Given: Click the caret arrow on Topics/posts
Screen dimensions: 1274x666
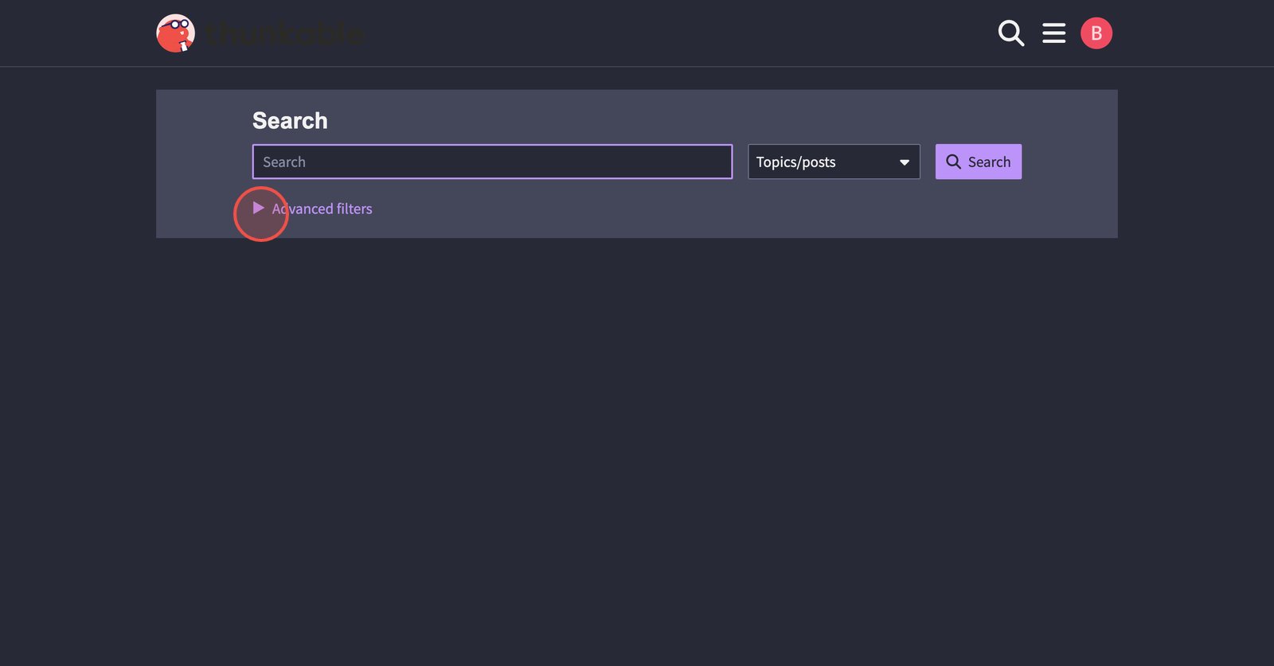Looking at the screenshot, I should tap(905, 162).
